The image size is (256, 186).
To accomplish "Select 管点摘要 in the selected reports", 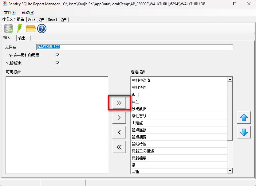I will point(179,137).
